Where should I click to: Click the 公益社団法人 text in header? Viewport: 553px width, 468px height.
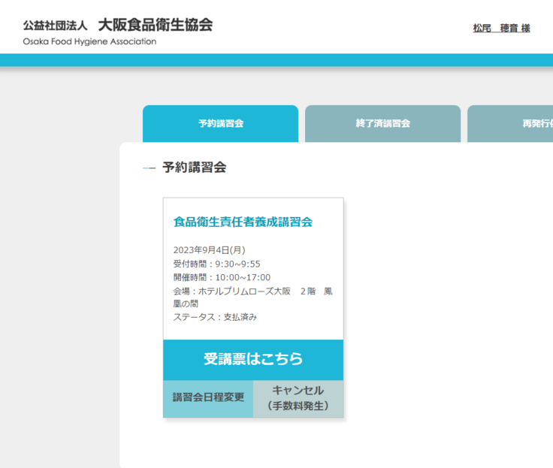[x=55, y=26]
